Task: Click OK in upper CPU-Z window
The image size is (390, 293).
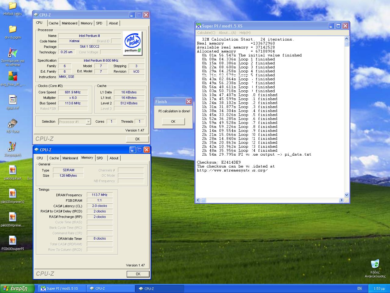Action: point(137,139)
